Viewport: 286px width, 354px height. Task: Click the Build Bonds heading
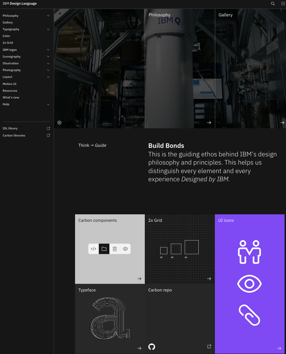point(166,146)
